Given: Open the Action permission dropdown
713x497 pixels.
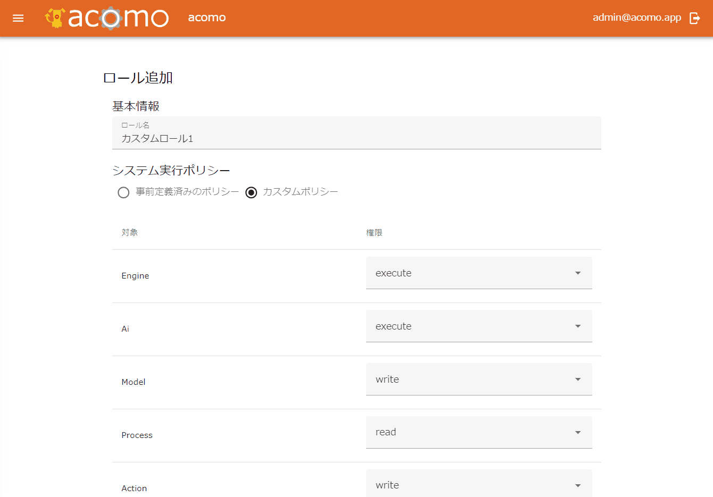Looking at the screenshot, I should pos(468,484).
